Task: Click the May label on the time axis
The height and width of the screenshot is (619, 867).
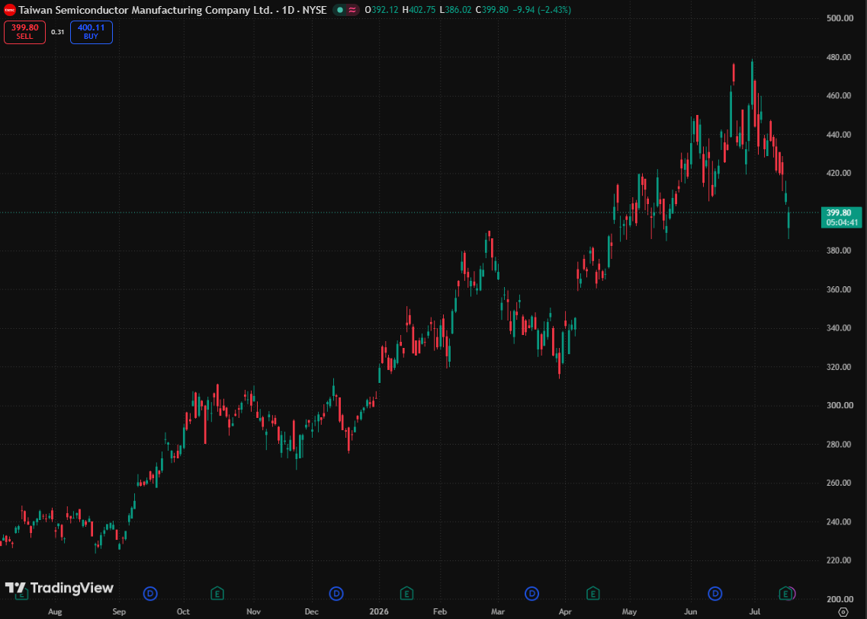Action: [629, 612]
